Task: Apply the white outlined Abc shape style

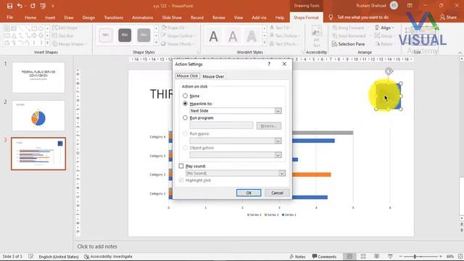Action: 106,36
